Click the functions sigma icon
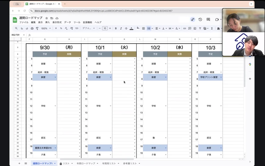The height and width of the screenshot is (166, 265). pyautogui.click(x=212, y=28)
